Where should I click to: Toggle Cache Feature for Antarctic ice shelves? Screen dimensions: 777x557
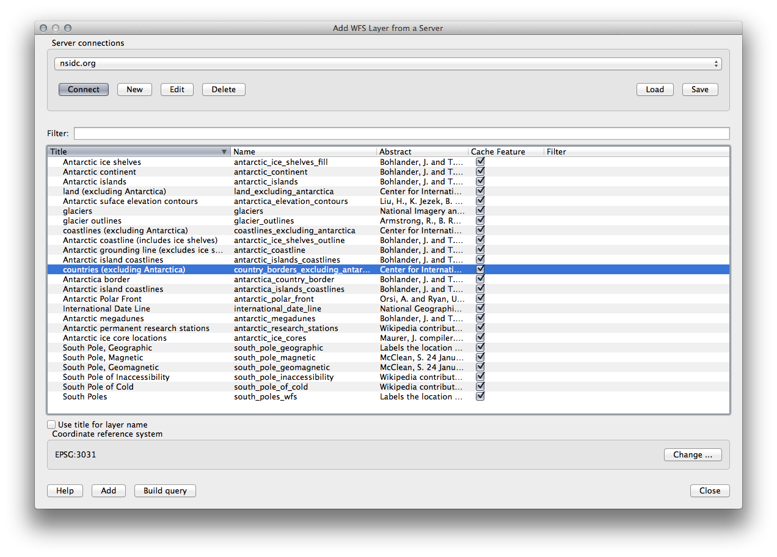coord(480,161)
